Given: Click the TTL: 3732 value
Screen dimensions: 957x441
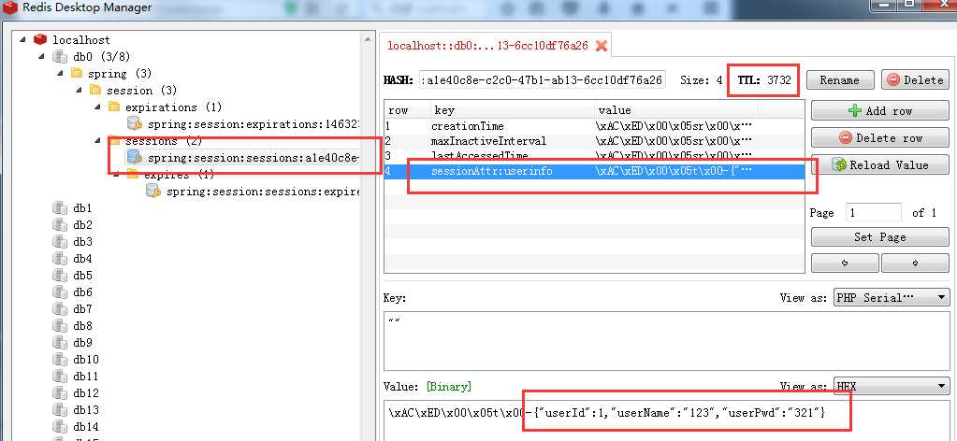Looking at the screenshot, I should pyautogui.click(x=764, y=80).
